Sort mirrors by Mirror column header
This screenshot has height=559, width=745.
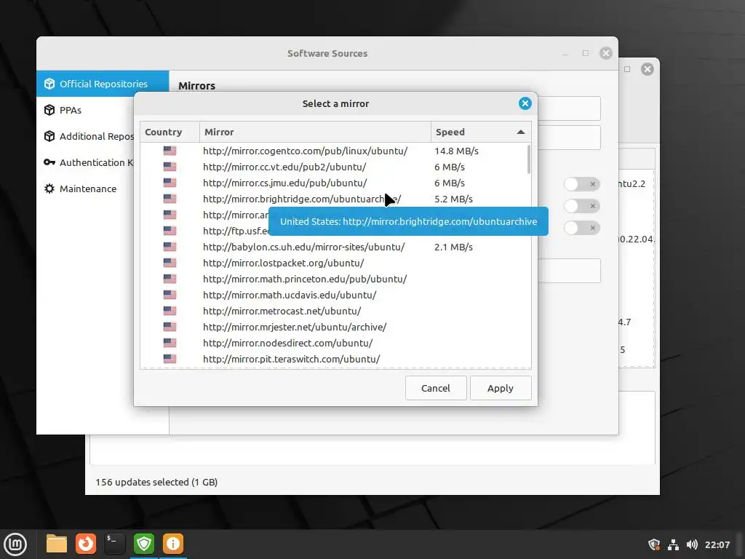click(x=315, y=132)
